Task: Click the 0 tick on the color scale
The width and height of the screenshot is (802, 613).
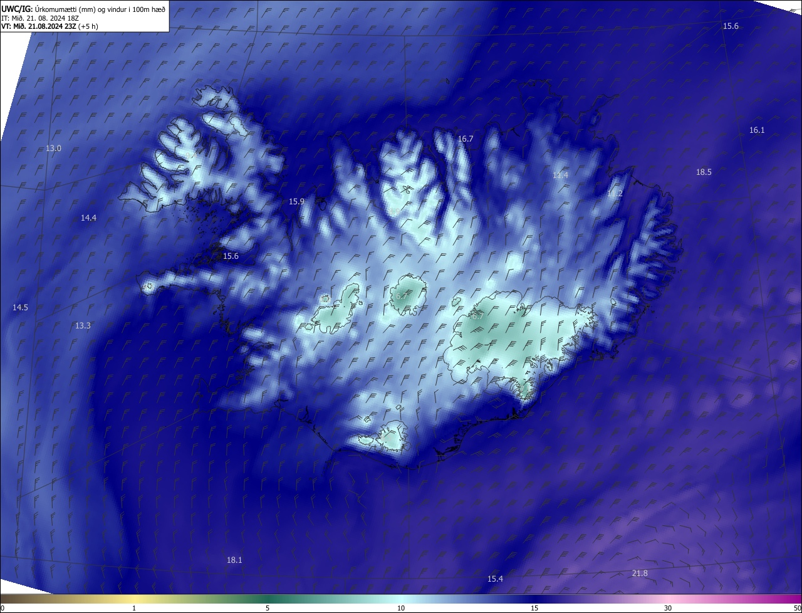Action: [x=3, y=608]
